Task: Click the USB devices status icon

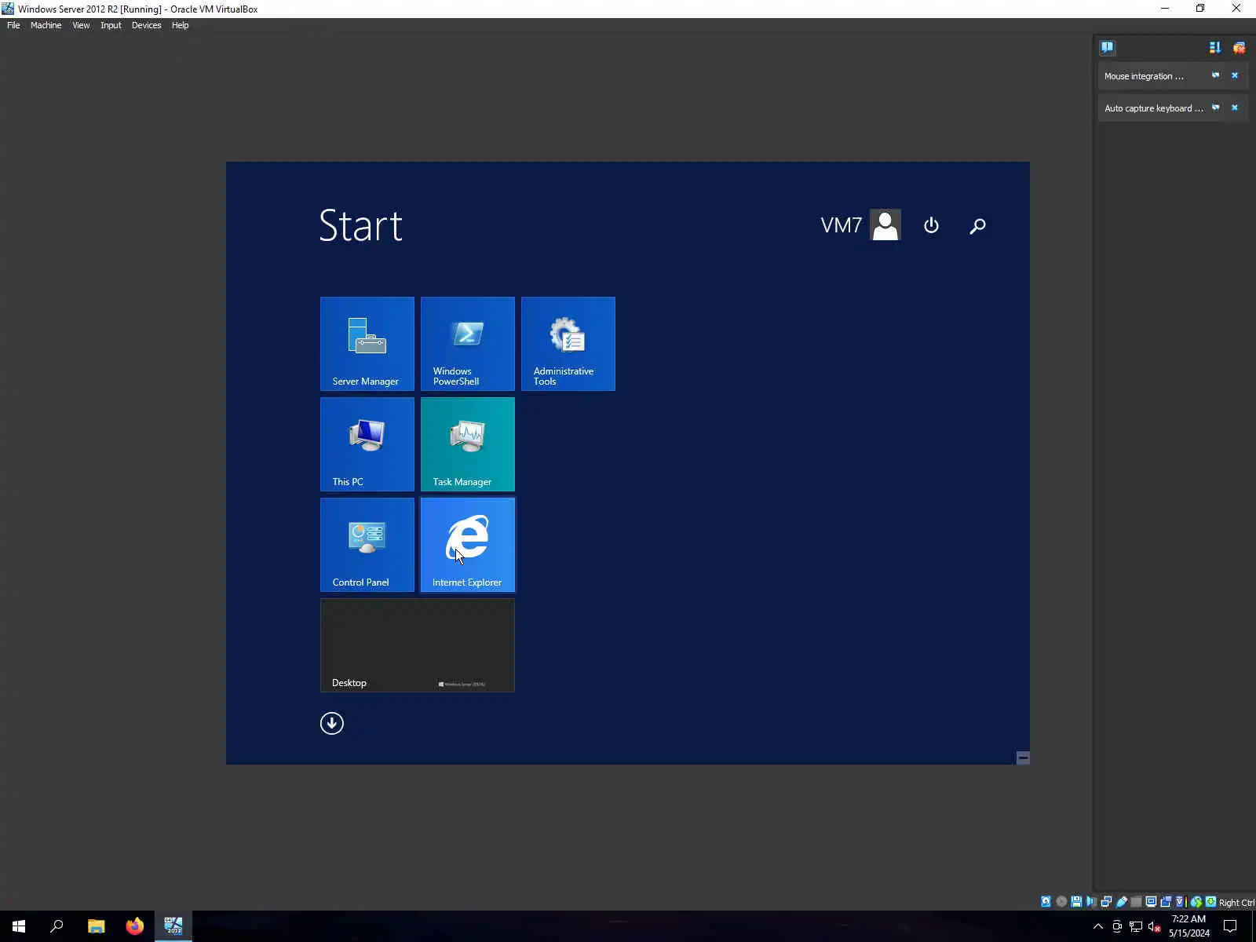Action: [x=1122, y=902]
